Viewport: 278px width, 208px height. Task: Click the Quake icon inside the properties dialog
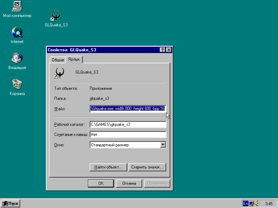(59, 73)
